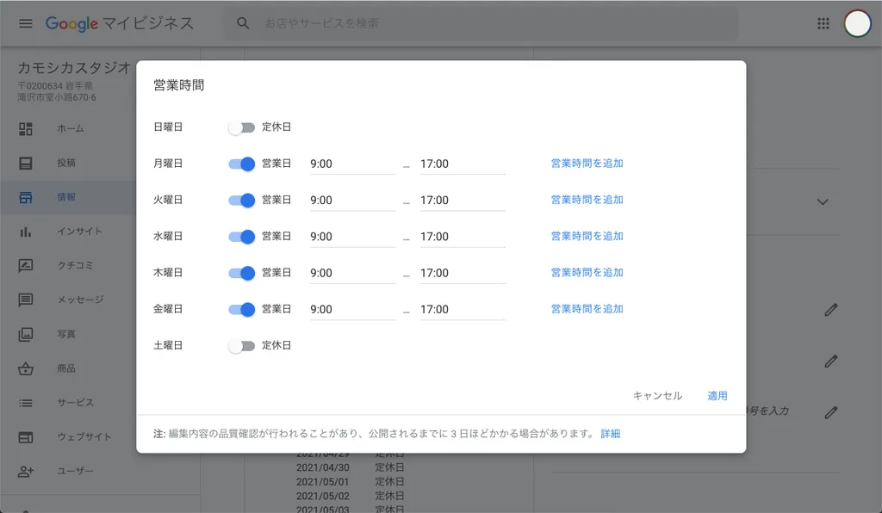The image size is (882, 513).
Task: Open the hamburger main menu
Action: point(25,23)
